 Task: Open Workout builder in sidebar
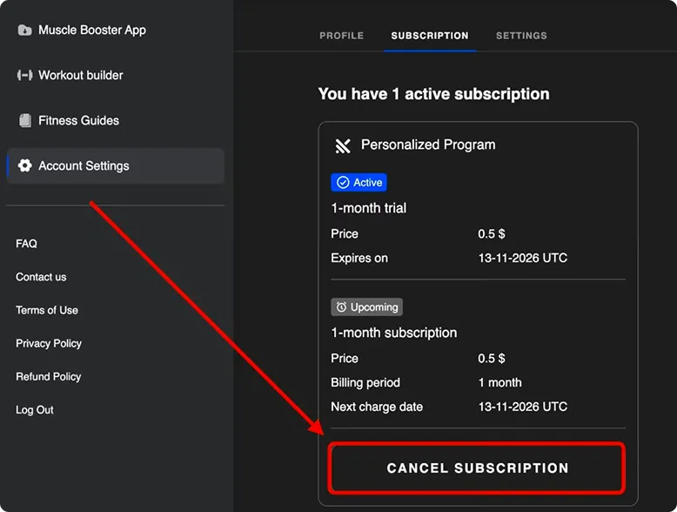click(70, 75)
